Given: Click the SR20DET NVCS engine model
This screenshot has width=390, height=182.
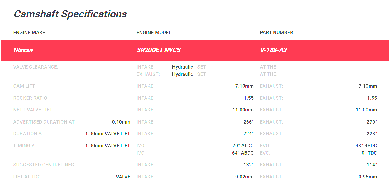Looking at the screenshot, I should 159,50.
